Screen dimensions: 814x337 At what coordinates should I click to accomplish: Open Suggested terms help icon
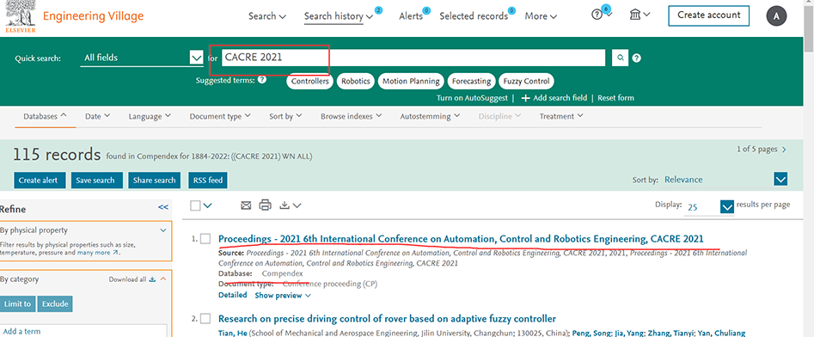[x=262, y=80]
